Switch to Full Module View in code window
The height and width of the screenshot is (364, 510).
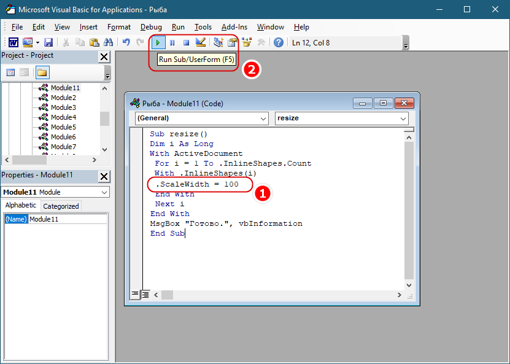[x=145, y=295]
